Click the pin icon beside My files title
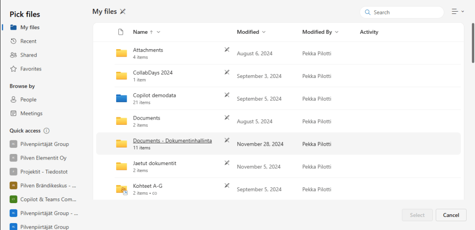This screenshot has width=475, height=230. click(123, 12)
